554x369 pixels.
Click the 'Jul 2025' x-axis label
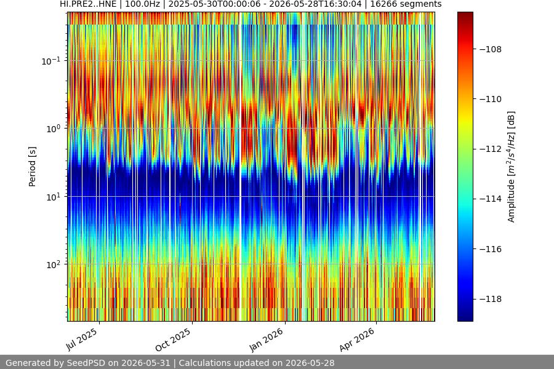coord(82,339)
